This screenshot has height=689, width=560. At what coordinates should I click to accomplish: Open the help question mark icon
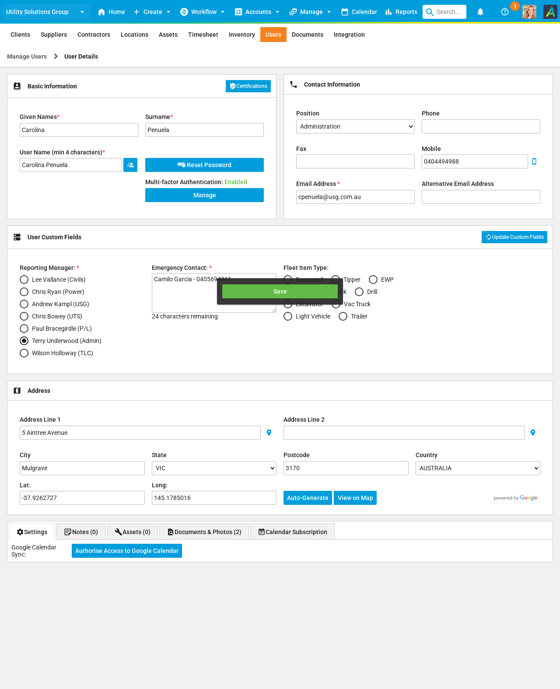pos(504,12)
